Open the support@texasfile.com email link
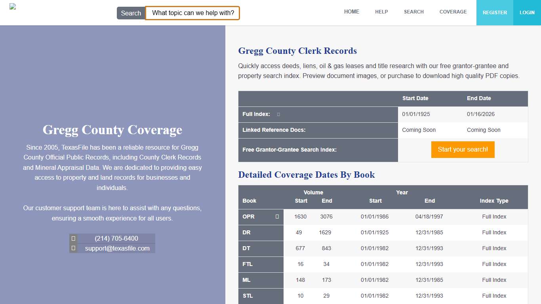This screenshot has height=304, width=541. pos(117,248)
